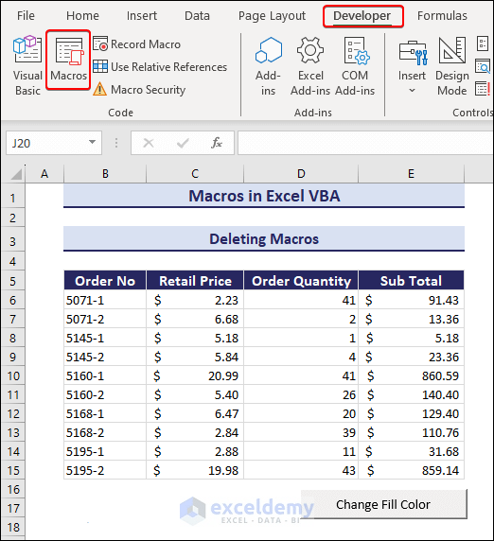Select the 'Macros in Excel VBA' title cell

264,196
